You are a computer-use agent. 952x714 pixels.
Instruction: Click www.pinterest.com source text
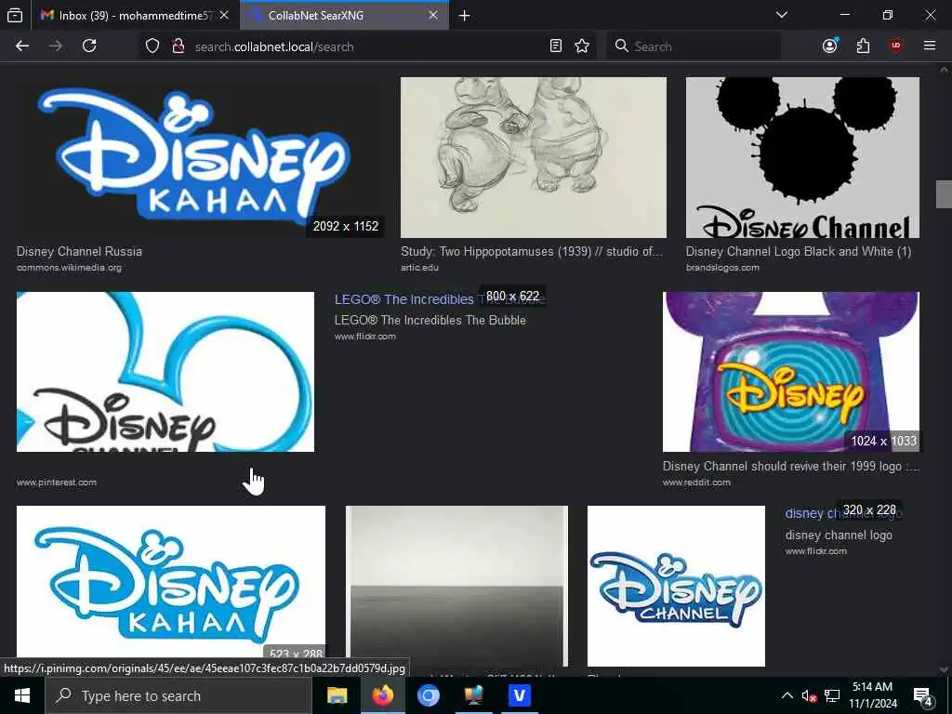(x=57, y=483)
